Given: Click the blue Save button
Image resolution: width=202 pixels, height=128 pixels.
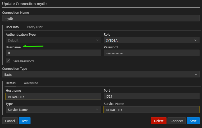Looking at the screenshot, I should [x=193, y=121].
